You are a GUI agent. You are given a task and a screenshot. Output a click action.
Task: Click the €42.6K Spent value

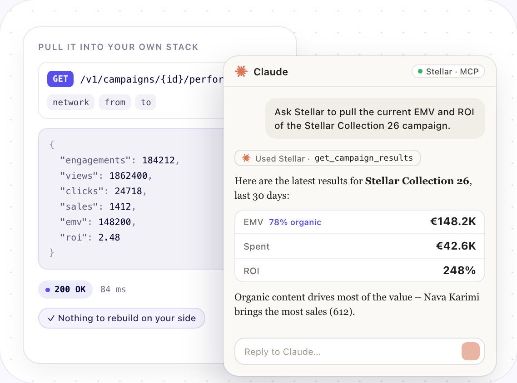click(x=456, y=246)
